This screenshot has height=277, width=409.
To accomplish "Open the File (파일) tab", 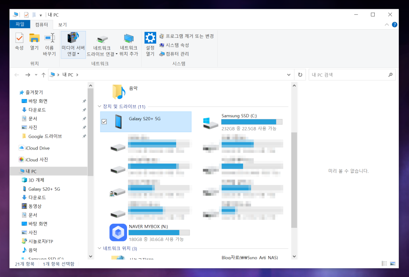I will click(20, 24).
